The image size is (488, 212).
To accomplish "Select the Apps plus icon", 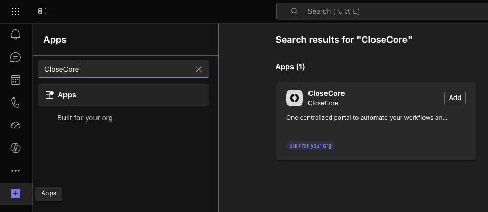I will click(x=15, y=193).
